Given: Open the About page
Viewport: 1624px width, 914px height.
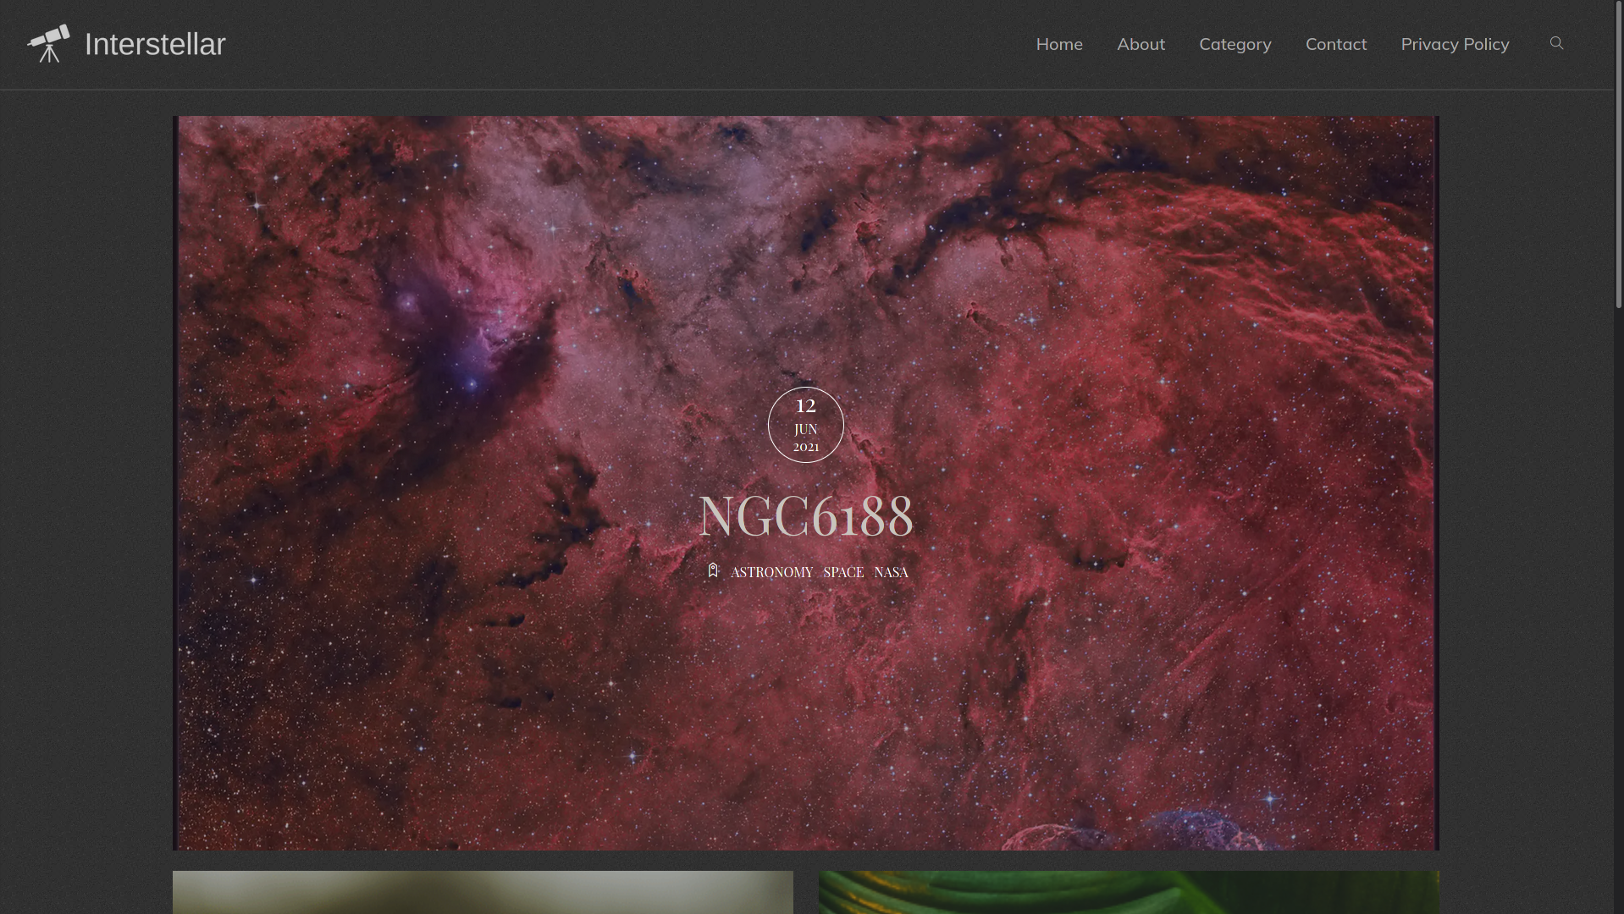Looking at the screenshot, I should (1141, 44).
